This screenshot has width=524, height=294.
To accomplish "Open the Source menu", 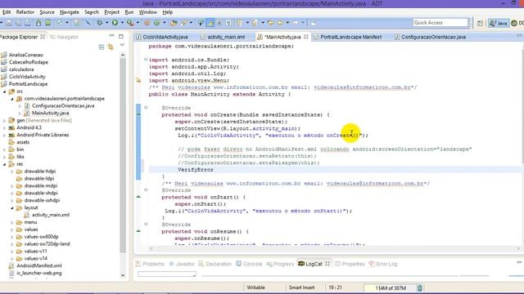I will point(47,12).
